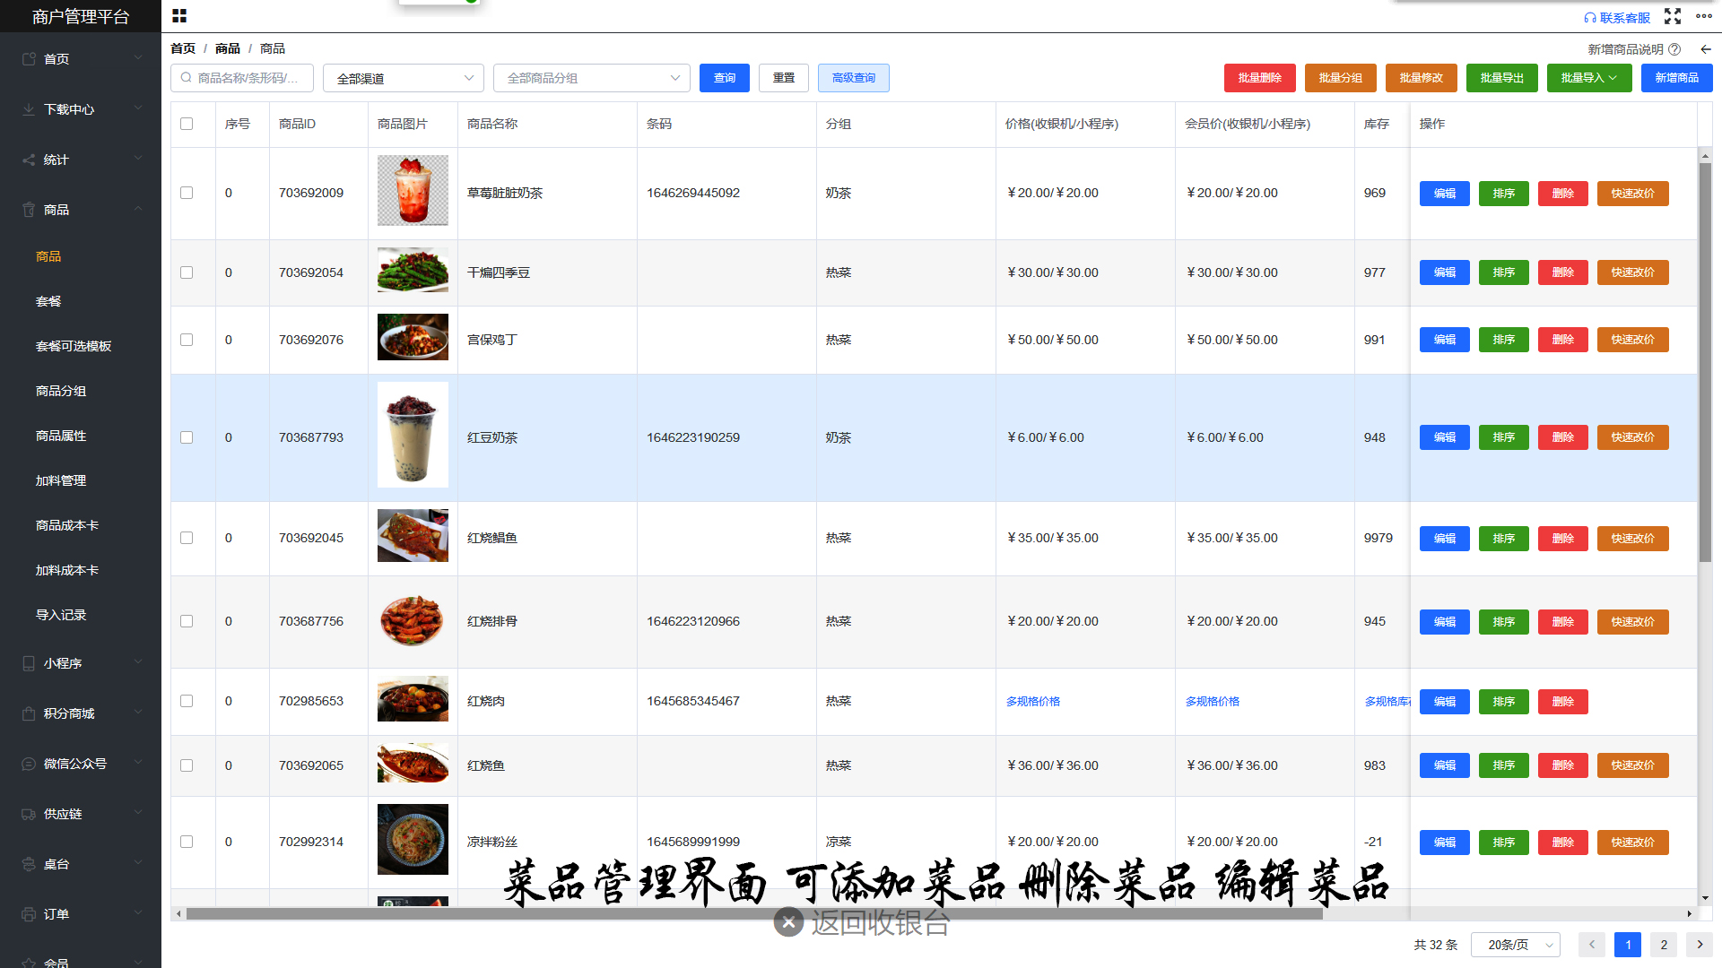Open the three-dots more options icon
The width and height of the screenshot is (1722, 968).
[1704, 16]
